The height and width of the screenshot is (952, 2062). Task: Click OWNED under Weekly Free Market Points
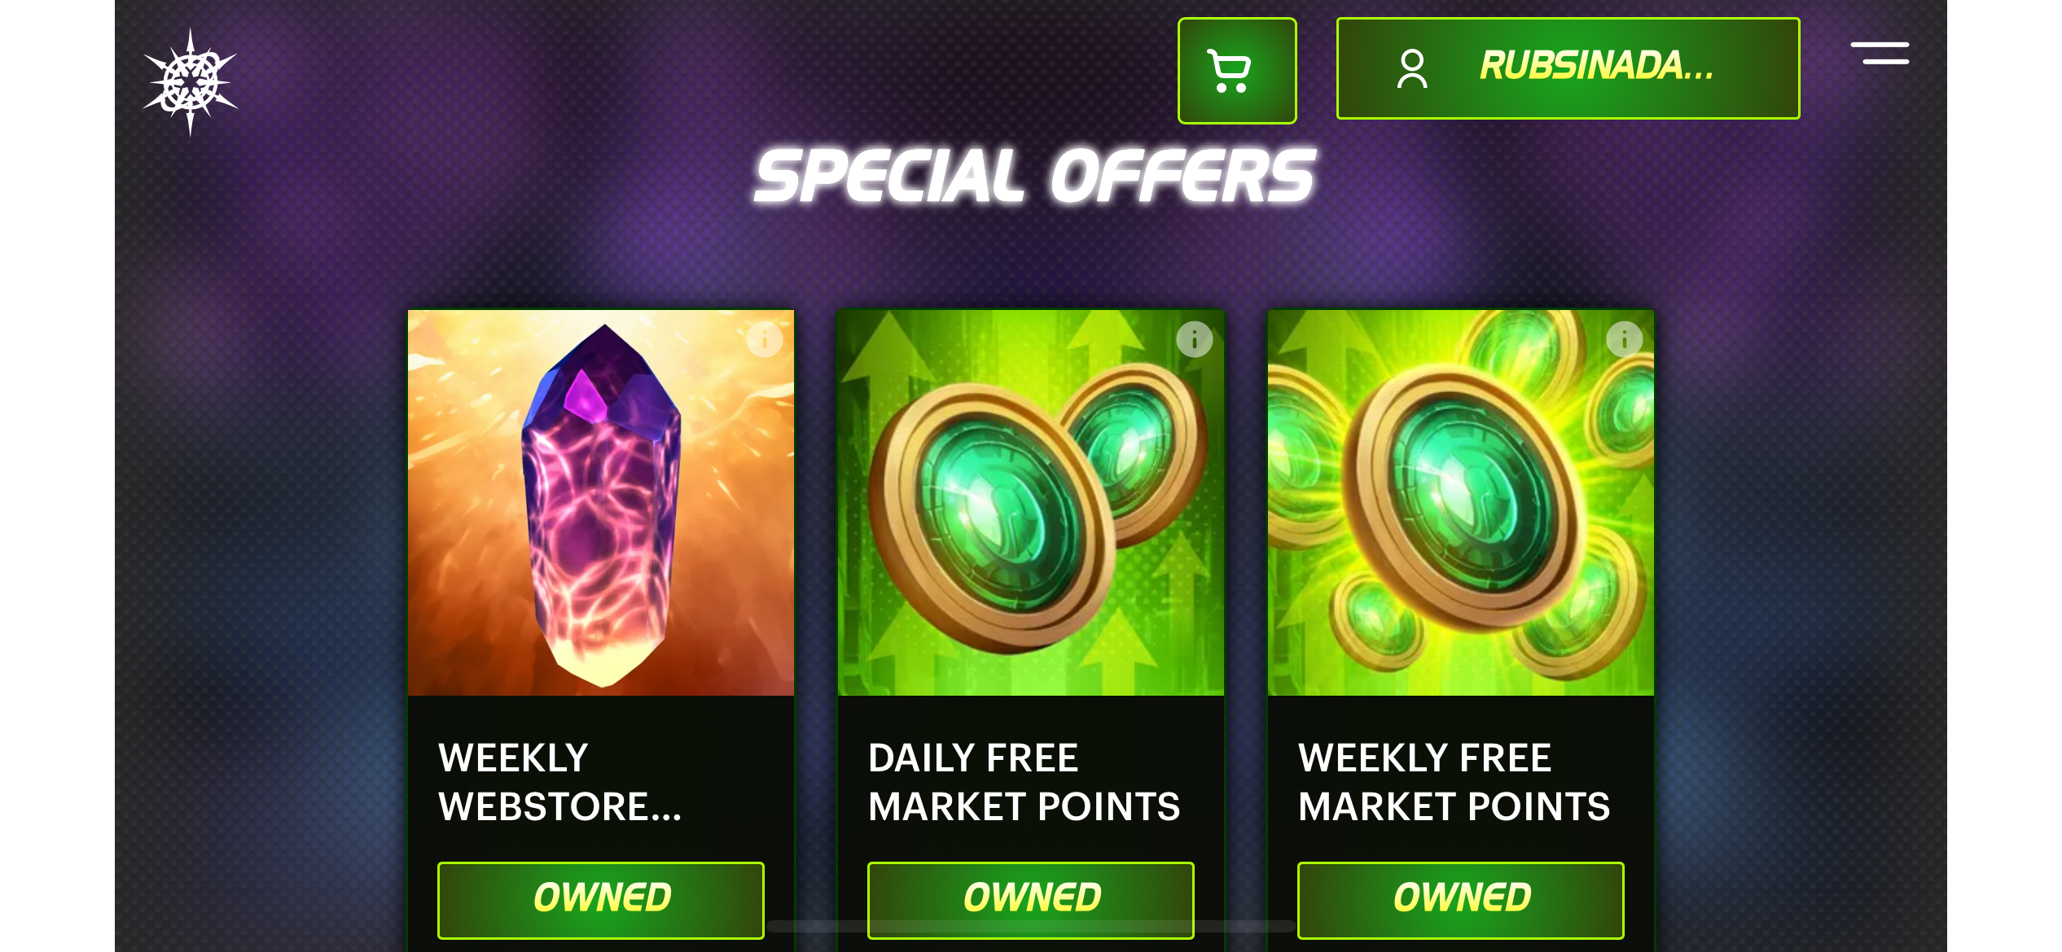[x=1461, y=900]
